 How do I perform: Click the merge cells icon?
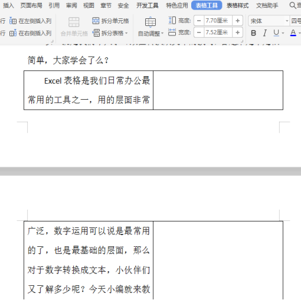click(74, 22)
